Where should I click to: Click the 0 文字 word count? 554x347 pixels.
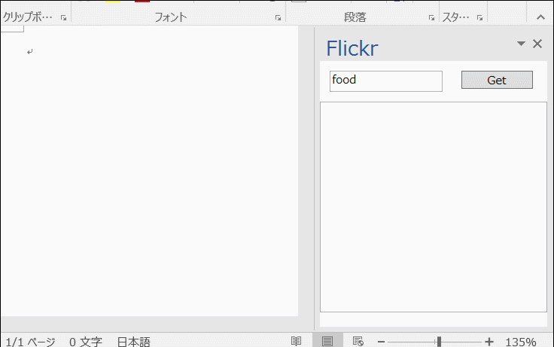[86, 342]
